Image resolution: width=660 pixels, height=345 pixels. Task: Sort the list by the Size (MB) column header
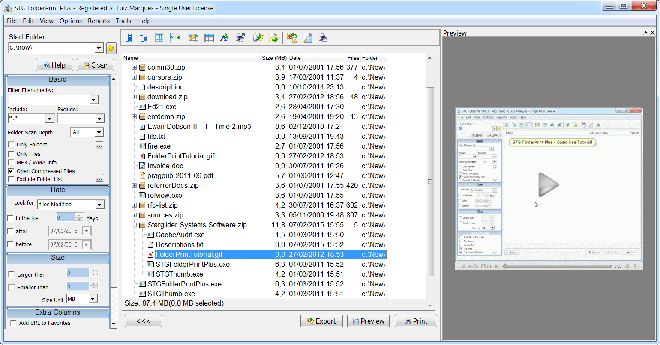(x=274, y=58)
